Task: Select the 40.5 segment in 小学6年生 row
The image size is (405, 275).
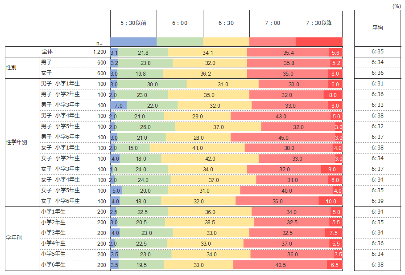Action: point(280,265)
